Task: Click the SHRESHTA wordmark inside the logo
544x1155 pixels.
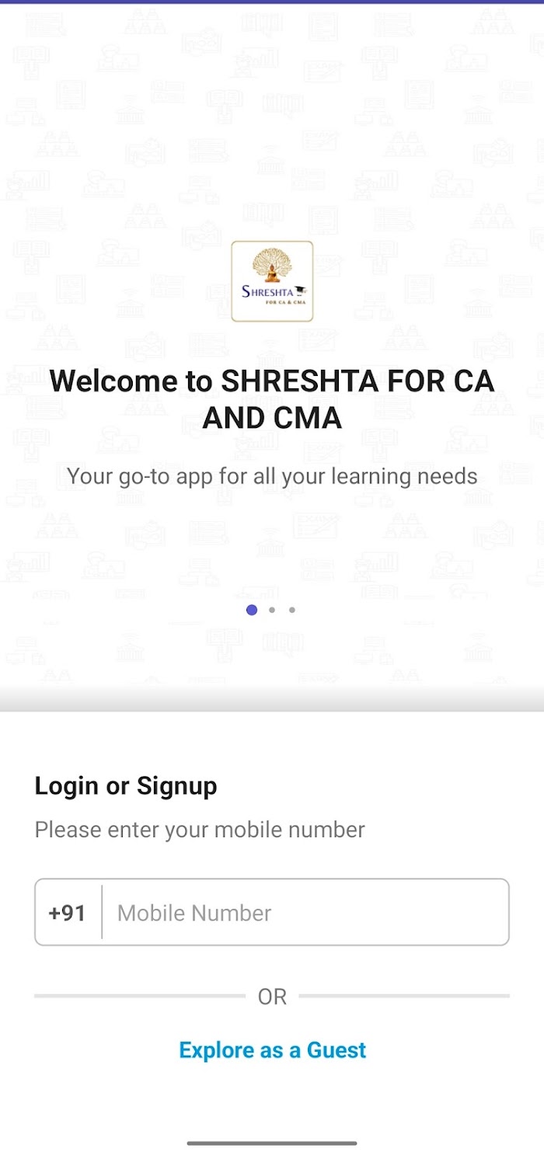Action: tap(267, 292)
